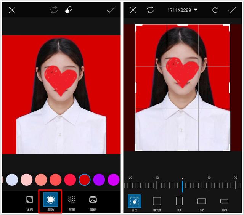Select the purple color swatch
This screenshot has height=215, width=244.
tap(99, 180)
